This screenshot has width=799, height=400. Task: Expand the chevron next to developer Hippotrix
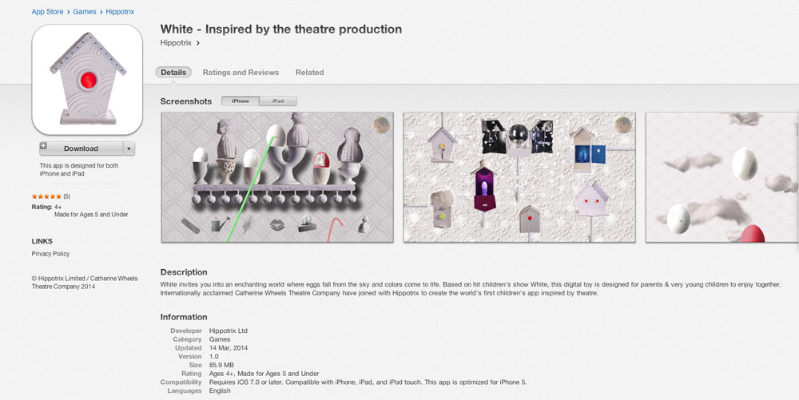click(197, 43)
